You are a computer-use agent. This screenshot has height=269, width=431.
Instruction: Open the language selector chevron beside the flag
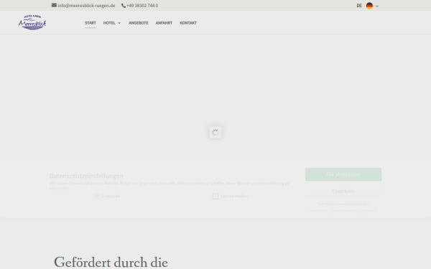tap(377, 6)
